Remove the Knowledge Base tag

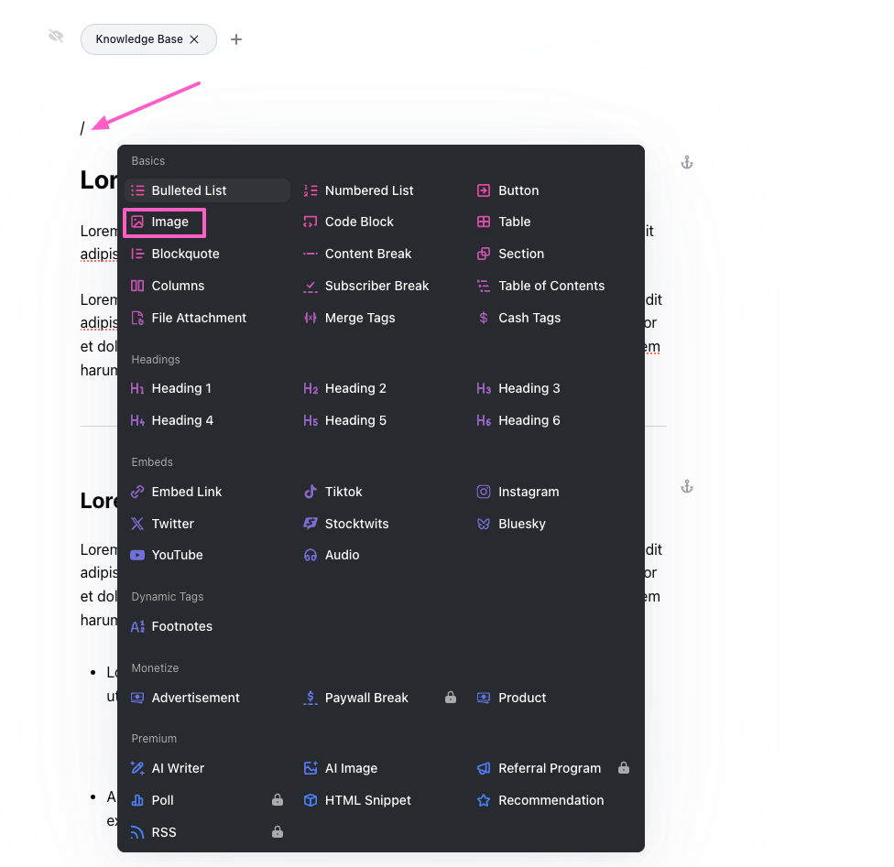click(194, 39)
